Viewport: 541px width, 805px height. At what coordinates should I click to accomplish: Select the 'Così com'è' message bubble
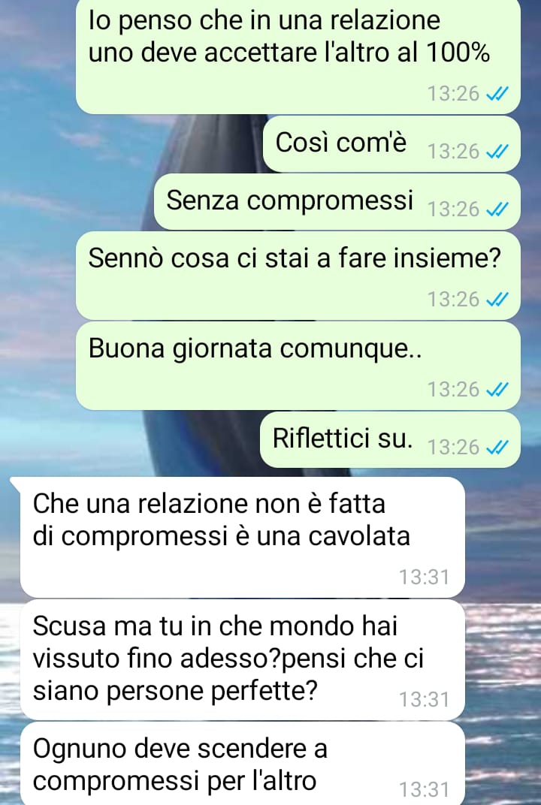click(x=391, y=143)
